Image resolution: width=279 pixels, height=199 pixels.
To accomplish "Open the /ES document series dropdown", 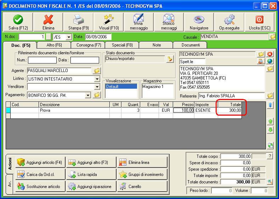I will coord(68,37).
